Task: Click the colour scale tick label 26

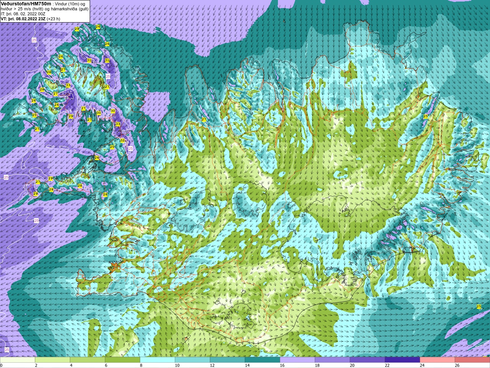Action: pos(457,365)
